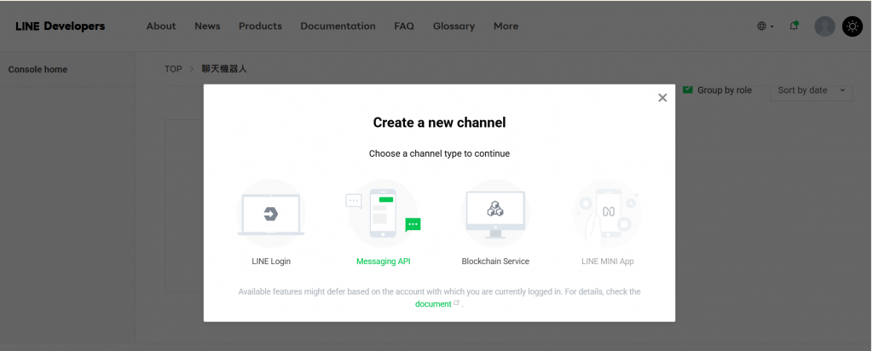Click the LINE Developers logo
Screen dimensions: 873x351
61,26
